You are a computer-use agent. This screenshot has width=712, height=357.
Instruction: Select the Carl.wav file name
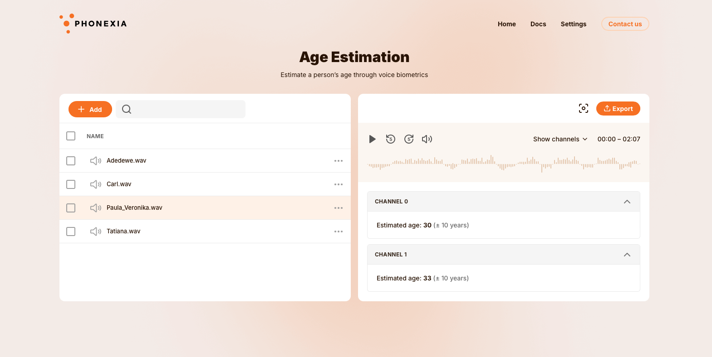119,184
